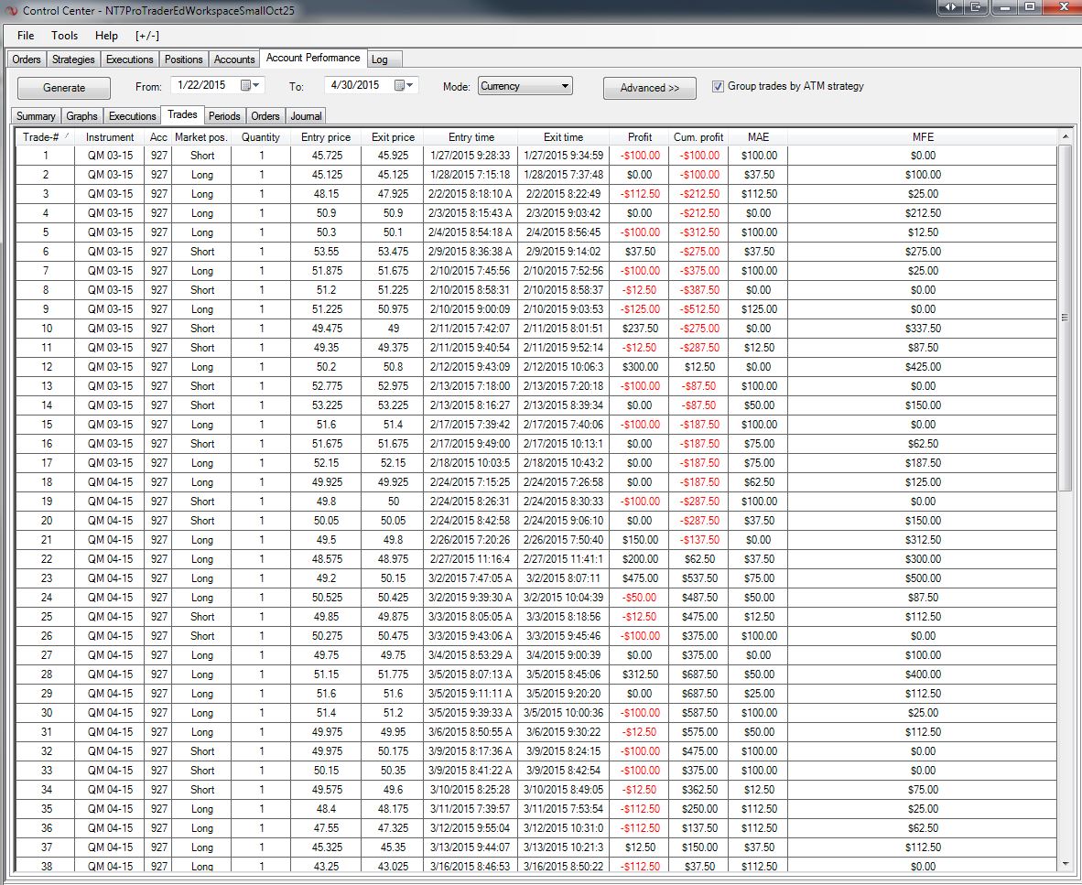Switch to the top-level Executions tab
1082x885 pixels.
point(130,59)
